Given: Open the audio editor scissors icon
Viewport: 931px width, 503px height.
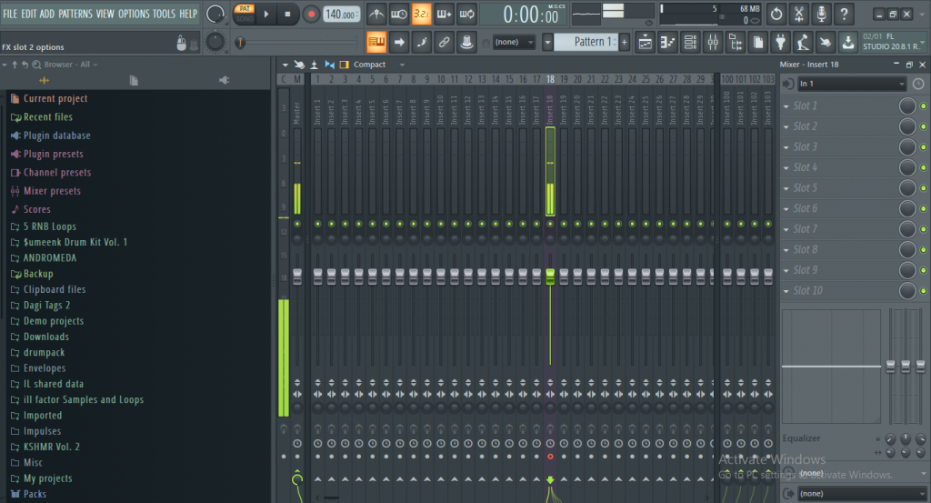Looking at the screenshot, I should pyautogui.click(x=798, y=14).
